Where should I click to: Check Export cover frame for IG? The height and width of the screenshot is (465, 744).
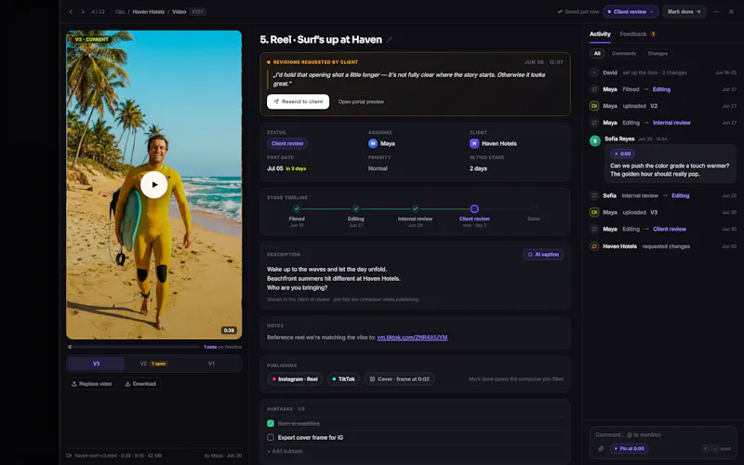tap(271, 437)
